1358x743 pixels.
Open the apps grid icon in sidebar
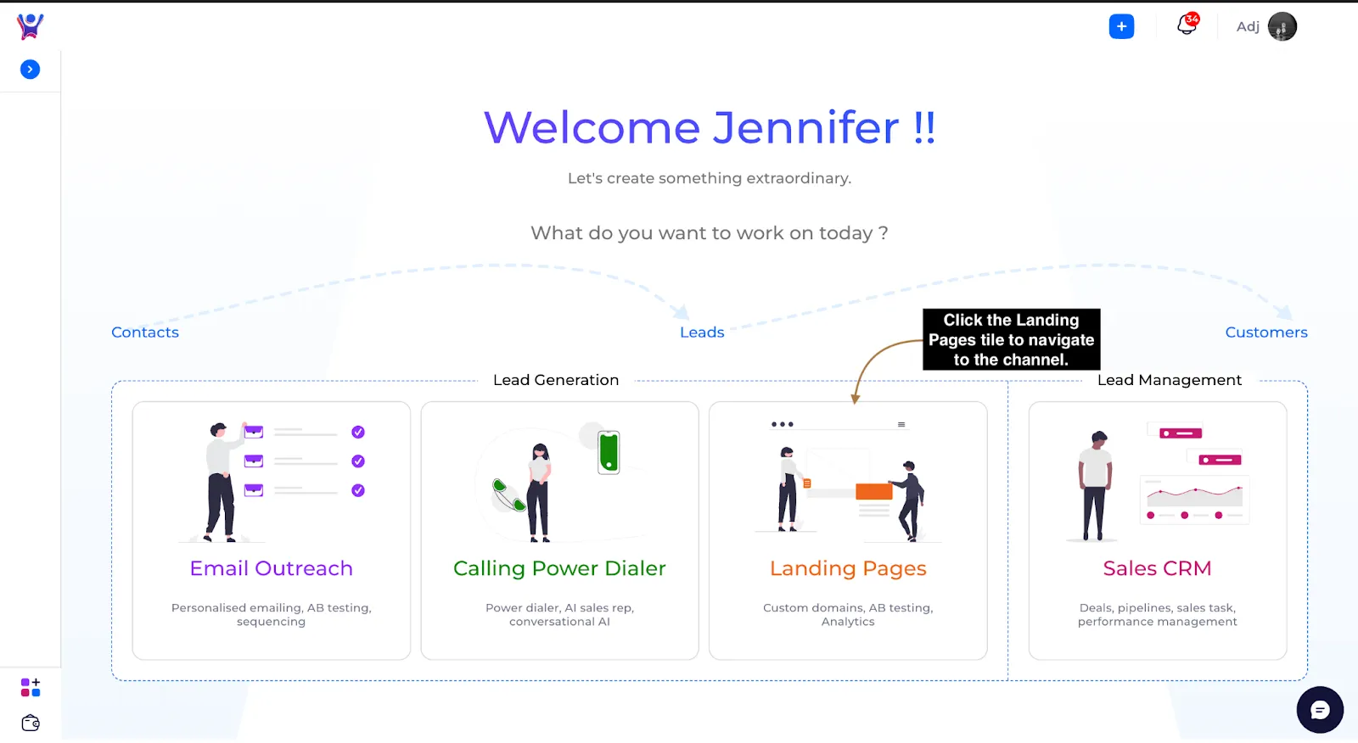tap(31, 687)
